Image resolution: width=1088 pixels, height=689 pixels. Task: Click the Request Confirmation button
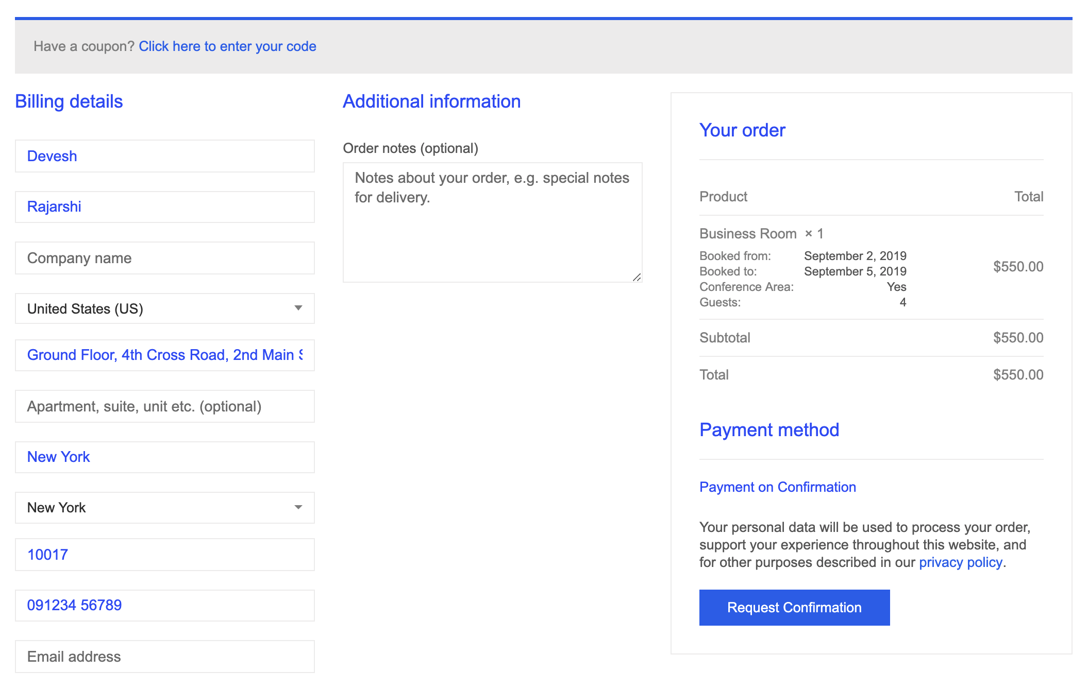(x=794, y=607)
